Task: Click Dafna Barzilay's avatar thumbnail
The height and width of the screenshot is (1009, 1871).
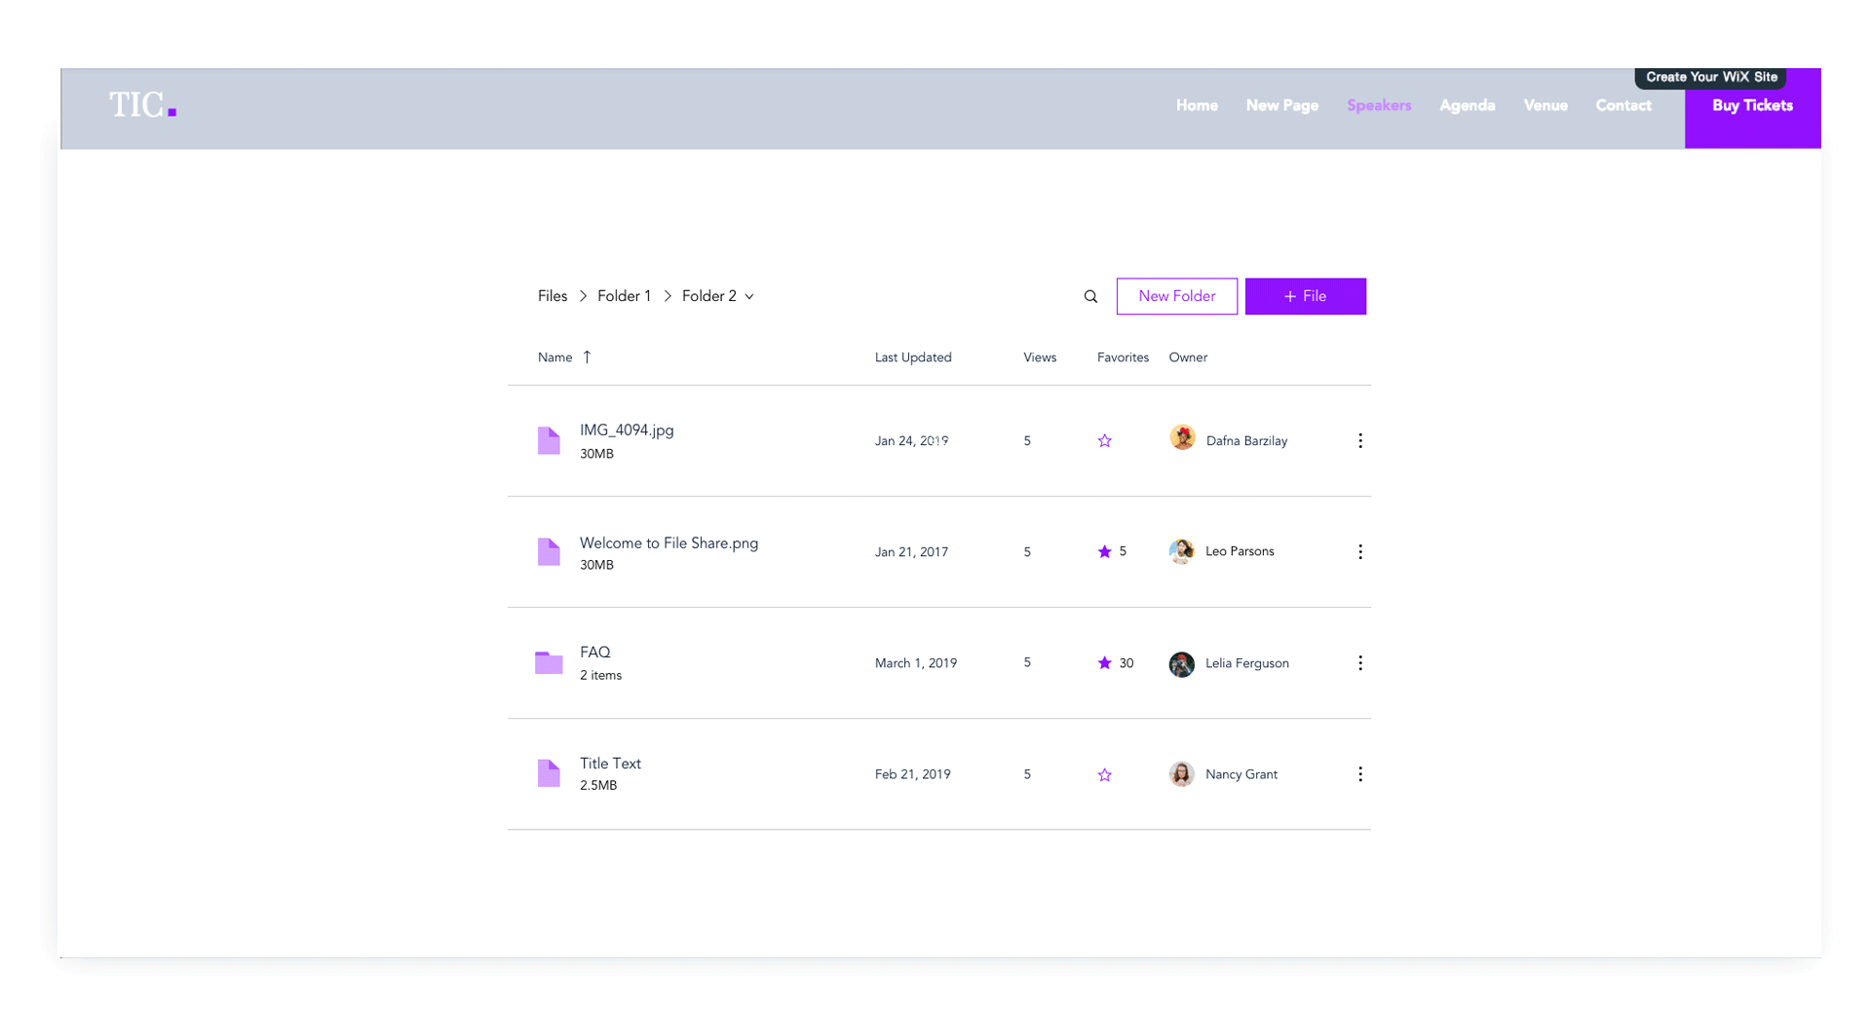Action: click(x=1182, y=439)
